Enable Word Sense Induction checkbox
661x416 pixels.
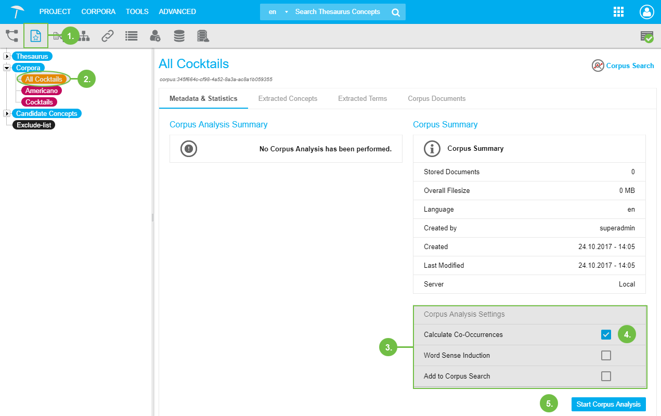(606, 356)
